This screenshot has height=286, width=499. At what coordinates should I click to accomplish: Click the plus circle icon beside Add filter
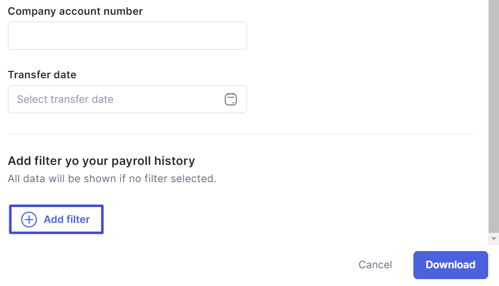29,220
